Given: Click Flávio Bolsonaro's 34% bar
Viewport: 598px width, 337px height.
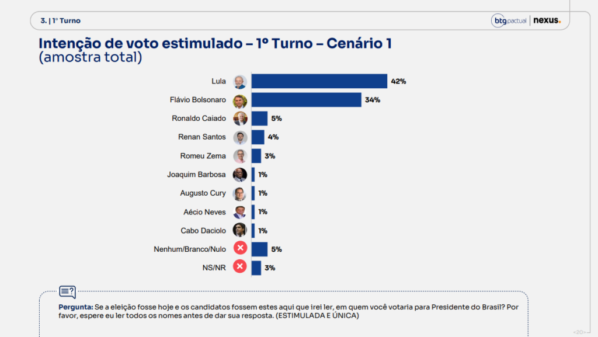Looking at the screenshot, I should pyautogui.click(x=306, y=100).
